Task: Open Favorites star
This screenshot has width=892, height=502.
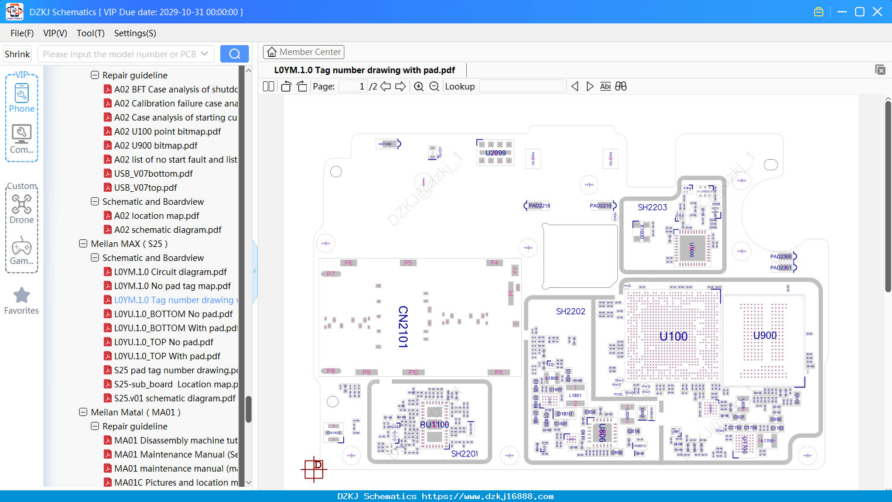Action: pos(22,301)
